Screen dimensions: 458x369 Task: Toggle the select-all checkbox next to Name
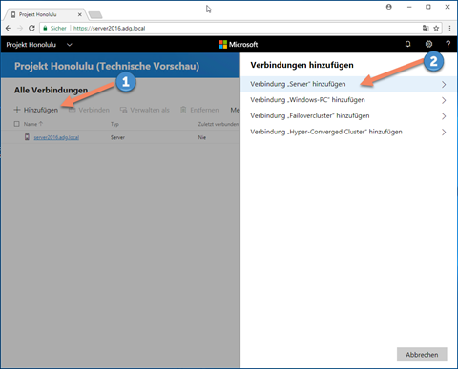tap(17, 124)
